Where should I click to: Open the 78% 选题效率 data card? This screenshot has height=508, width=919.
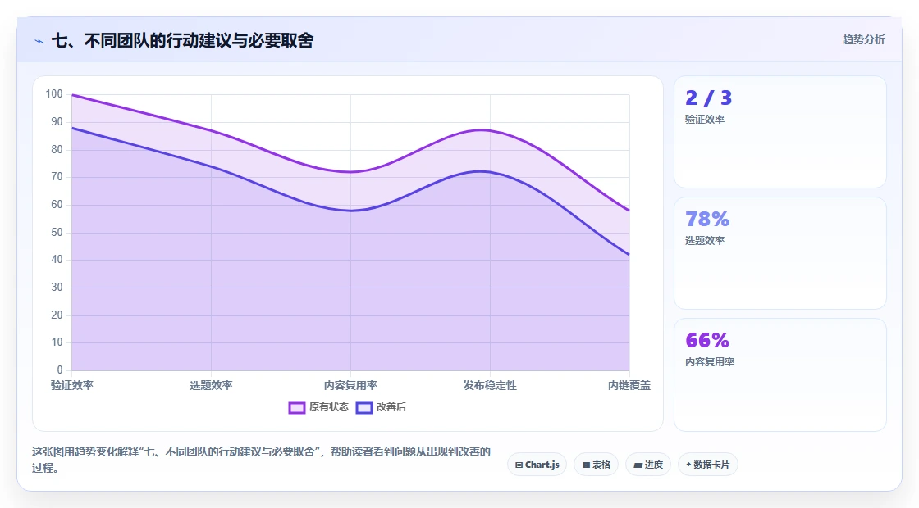780,253
